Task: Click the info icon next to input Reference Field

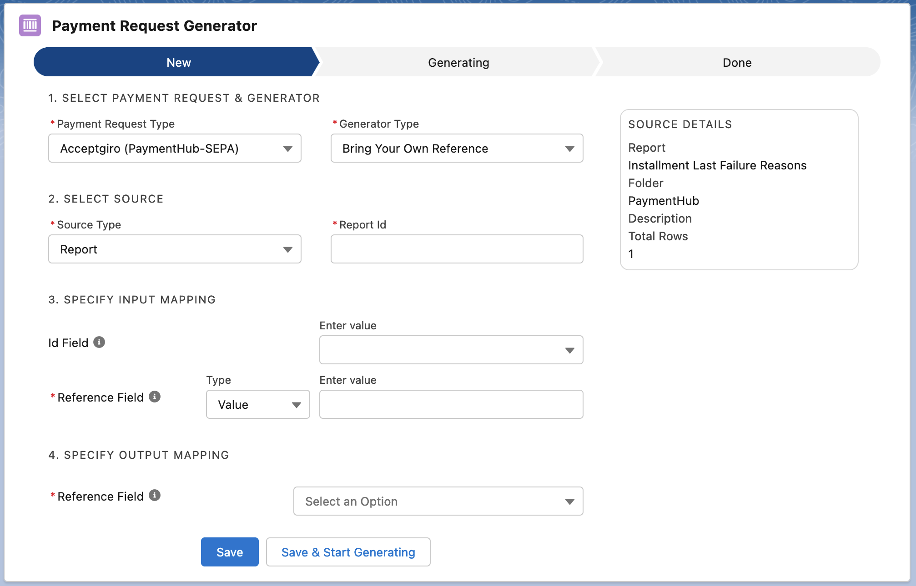Action: 155,397
